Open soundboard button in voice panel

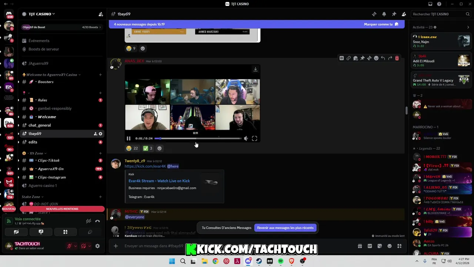coord(90,232)
